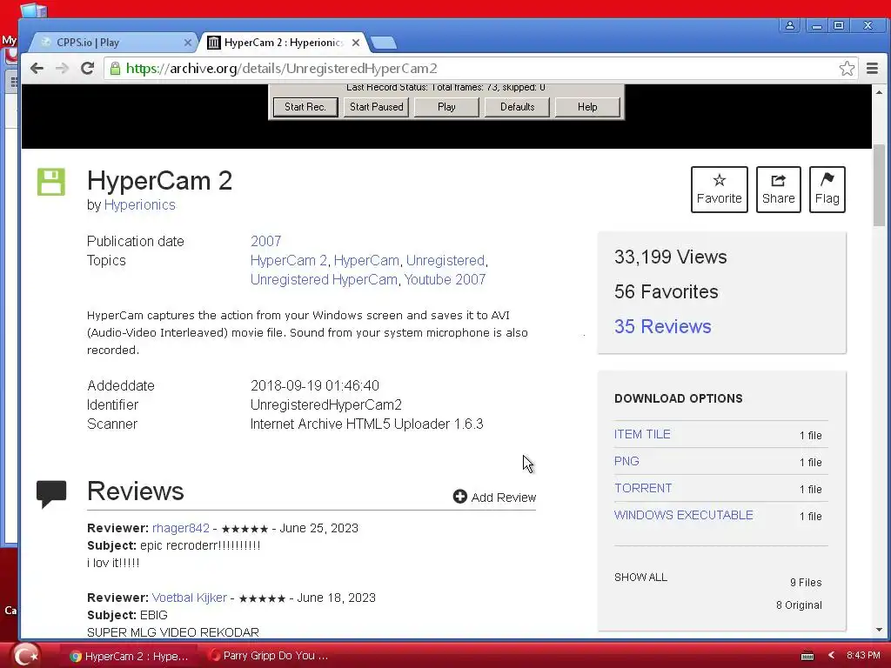The height and width of the screenshot is (668, 891).
Task: Open reviewer rhager842 profile
Action: [x=181, y=528]
